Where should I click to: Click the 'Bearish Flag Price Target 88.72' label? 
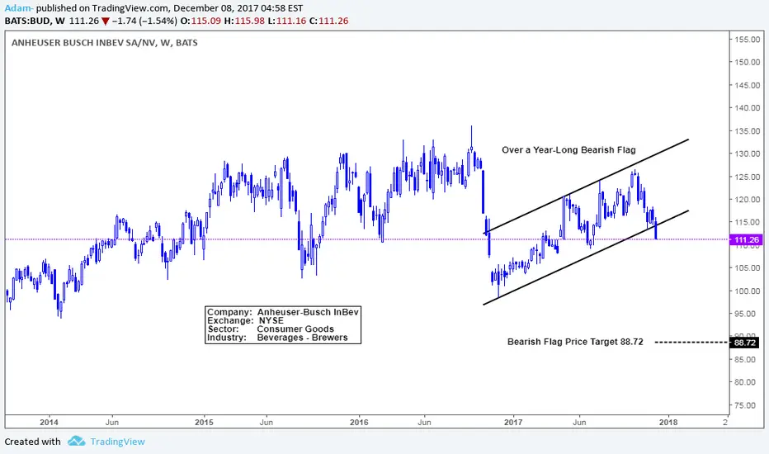[575, 342]
